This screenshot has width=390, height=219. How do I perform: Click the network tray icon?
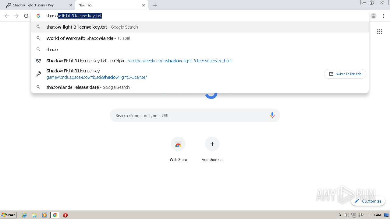354,215
